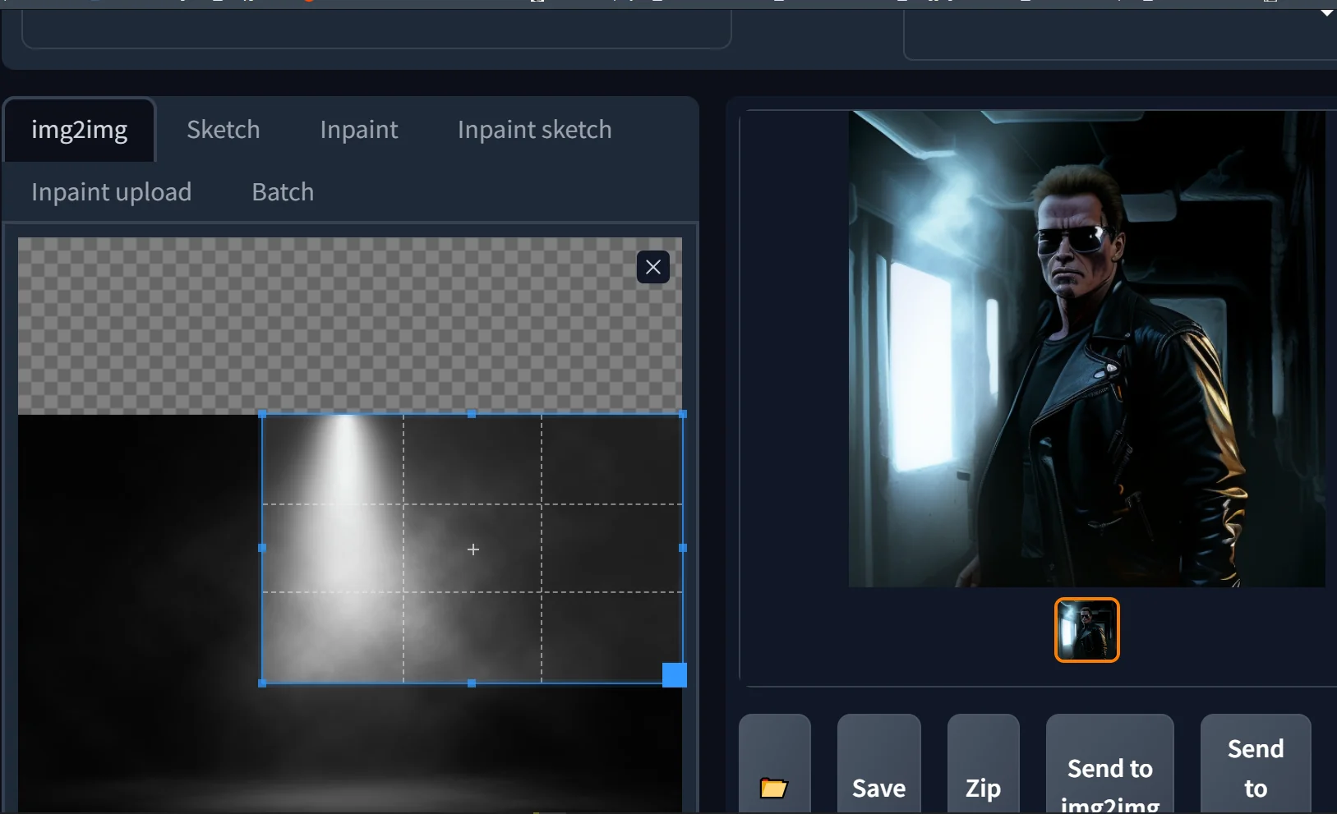
Task: Click the large blue crop corner handle
Action: 675,675
